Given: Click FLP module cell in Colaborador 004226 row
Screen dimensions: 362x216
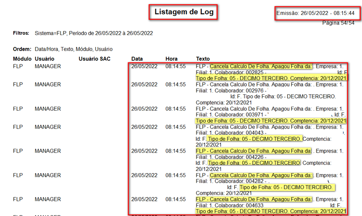Looking at the screenshot, I should coord(18,151).
